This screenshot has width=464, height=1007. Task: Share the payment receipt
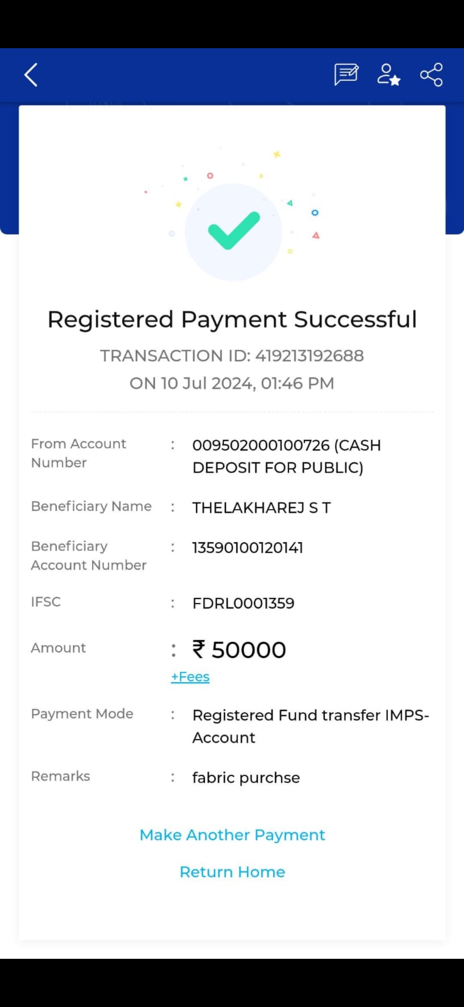431,75
